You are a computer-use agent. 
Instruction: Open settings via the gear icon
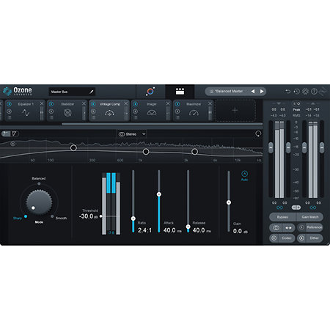[x=305, y=91]
